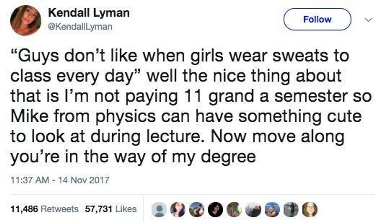The image size is (388, 222).
Task: Open the fifth liker avatar with greenery
Action: click(x=234, y=210)
